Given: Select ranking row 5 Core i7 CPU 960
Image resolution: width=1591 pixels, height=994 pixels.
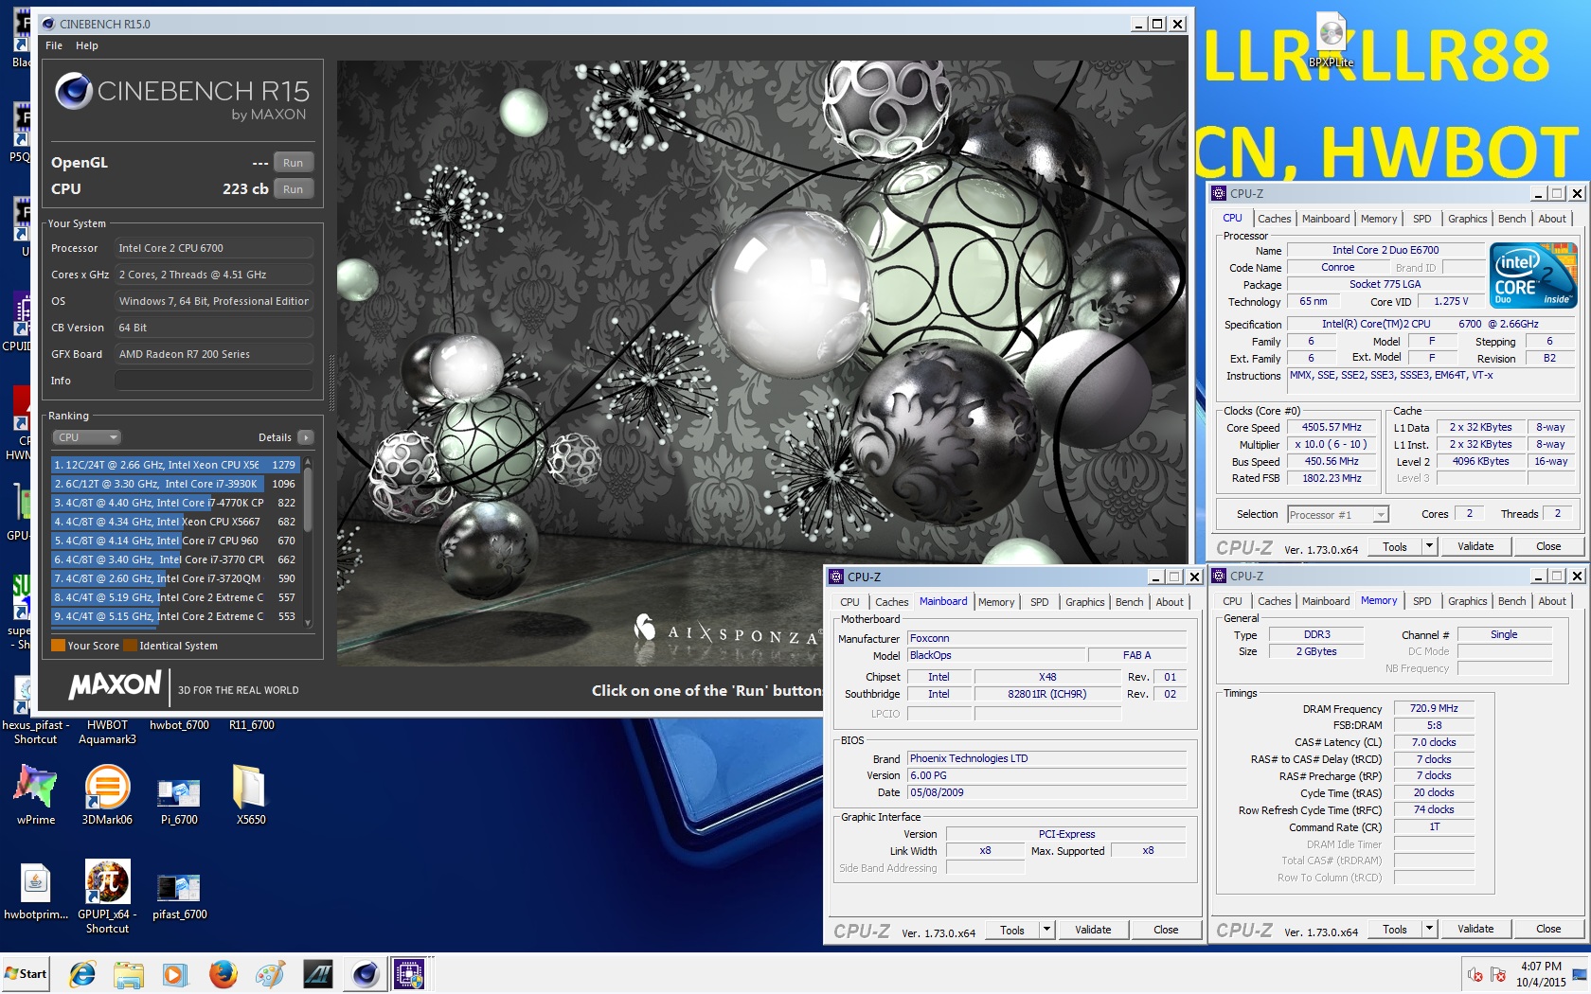Looking at the screenshot, I should point(175,541).
